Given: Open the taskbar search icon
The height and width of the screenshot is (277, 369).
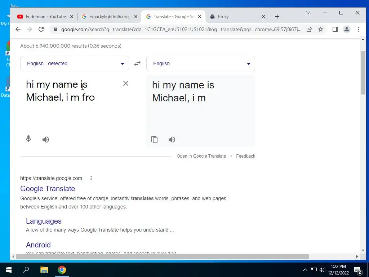Looking at the screenshot, I should click(x=26, y=270).
